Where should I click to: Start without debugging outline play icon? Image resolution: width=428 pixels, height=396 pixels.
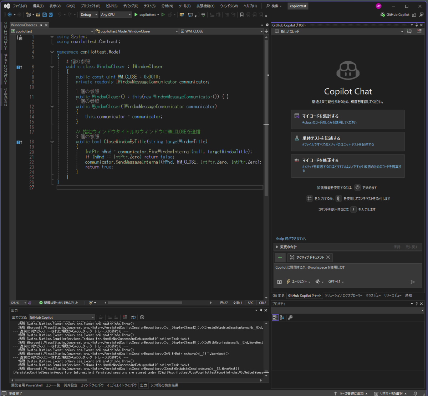pyautogui.click(x=163, y=15)
